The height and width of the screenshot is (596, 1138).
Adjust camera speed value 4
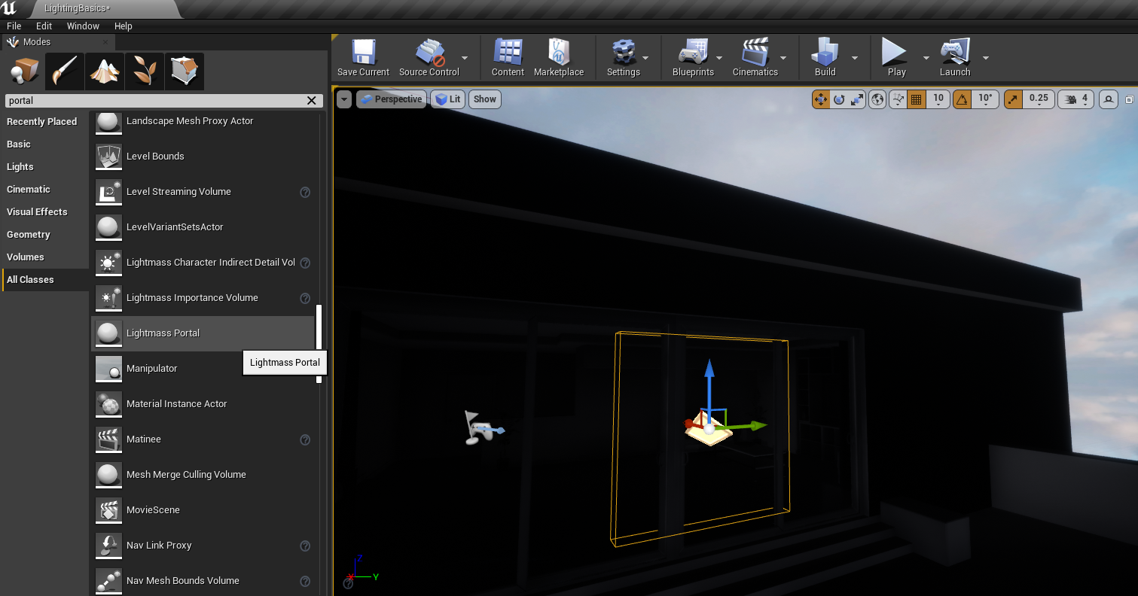click(x=1076, y=99)
